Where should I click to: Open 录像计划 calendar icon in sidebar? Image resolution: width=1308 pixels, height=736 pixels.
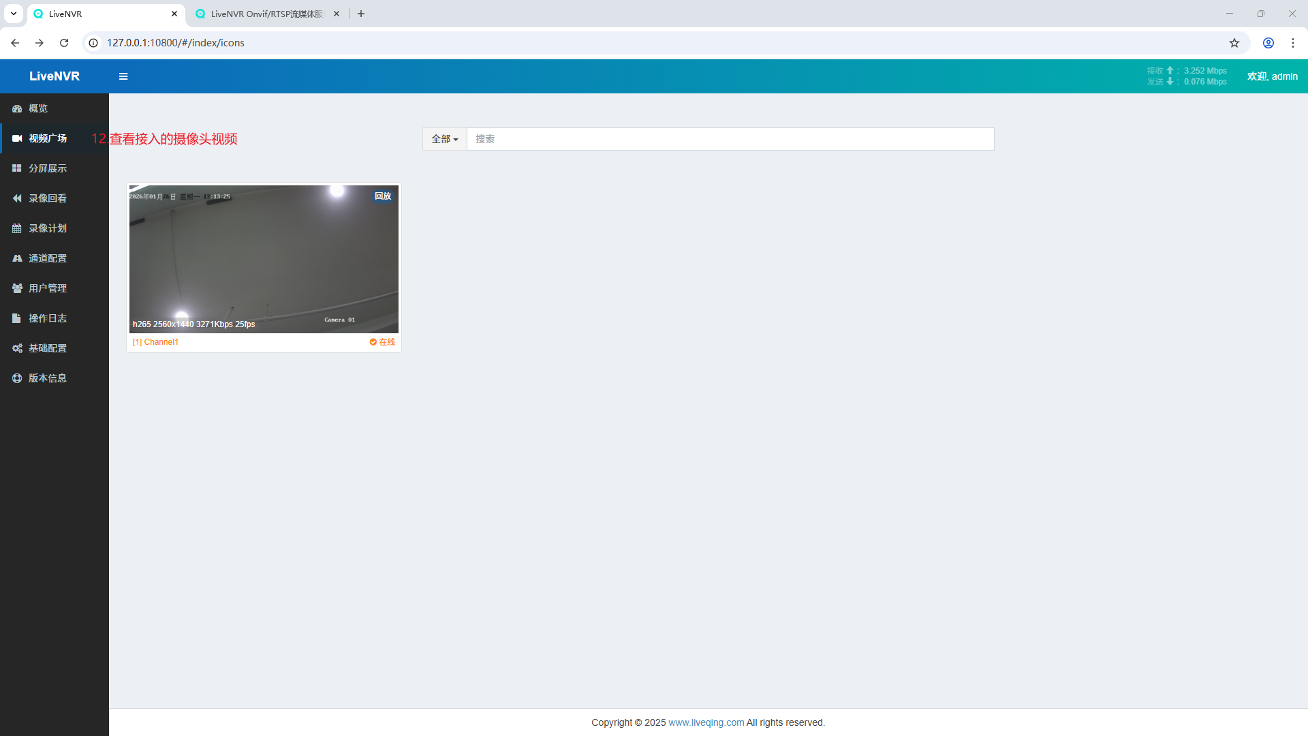click(17, 228)
